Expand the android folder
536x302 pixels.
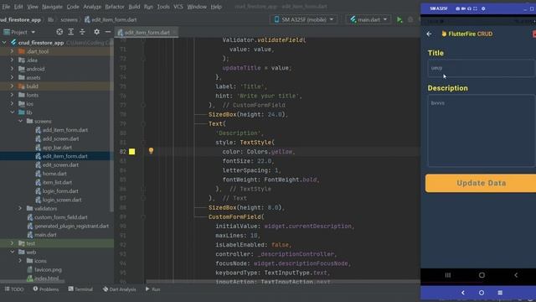pos(12,69)
